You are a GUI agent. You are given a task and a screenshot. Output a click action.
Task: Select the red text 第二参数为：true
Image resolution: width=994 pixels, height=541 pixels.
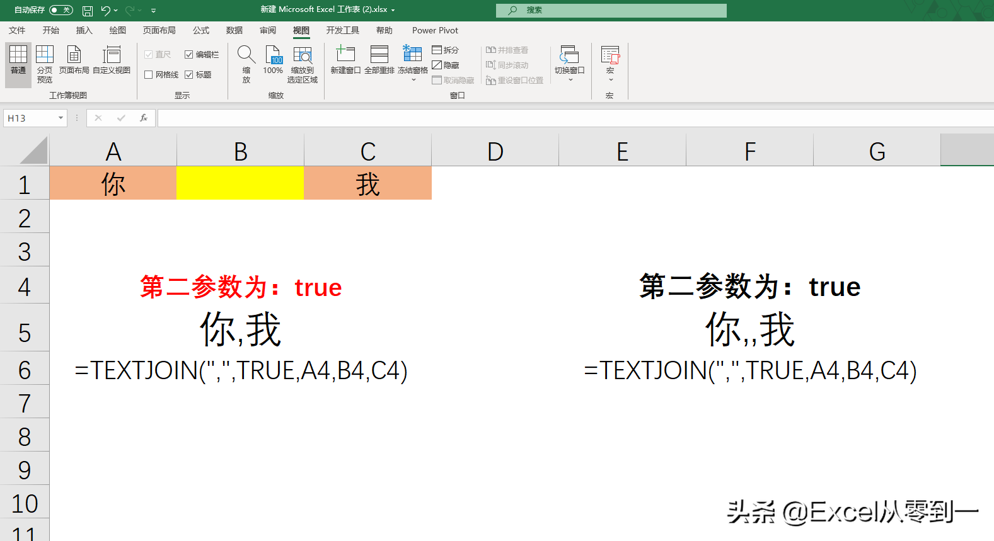click(x=241, y=287)
